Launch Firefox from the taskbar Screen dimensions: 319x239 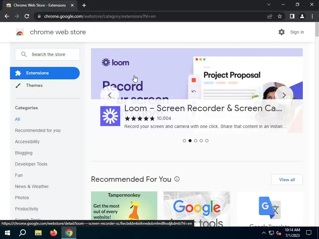[x=54, y=233]
